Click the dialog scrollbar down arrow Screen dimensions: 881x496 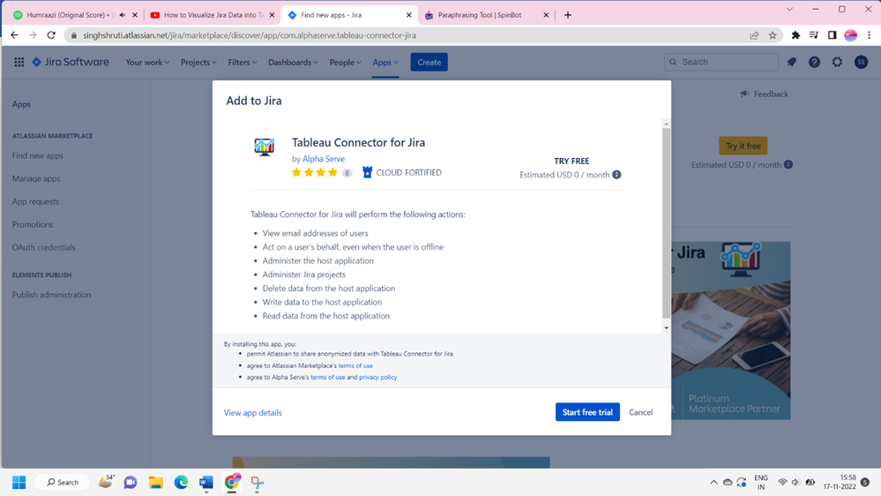click(667, 327)
